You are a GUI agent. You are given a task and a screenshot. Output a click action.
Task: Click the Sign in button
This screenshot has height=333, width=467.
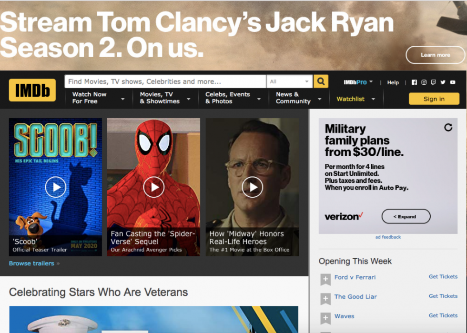pos(434,99)
